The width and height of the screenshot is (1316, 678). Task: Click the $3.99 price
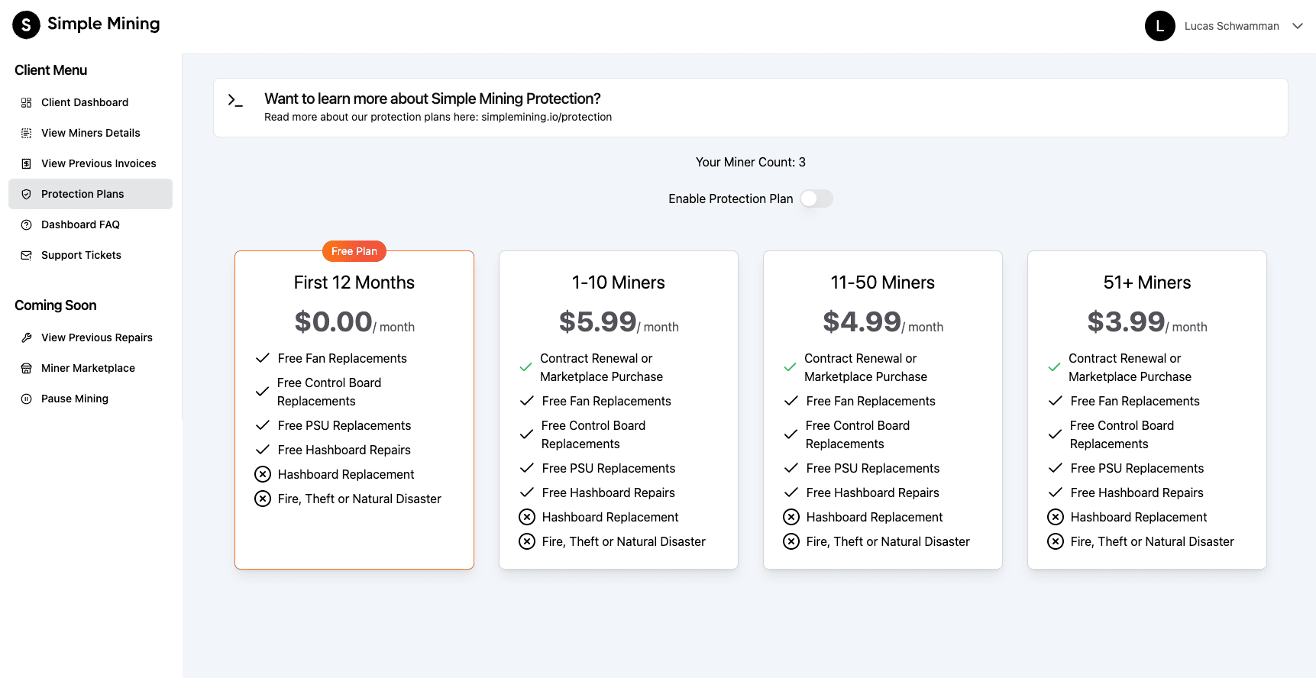point(1127,321)
